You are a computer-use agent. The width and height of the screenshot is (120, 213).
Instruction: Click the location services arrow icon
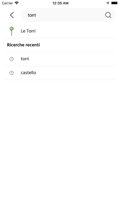pyautogui.click(x=108, y=3)
